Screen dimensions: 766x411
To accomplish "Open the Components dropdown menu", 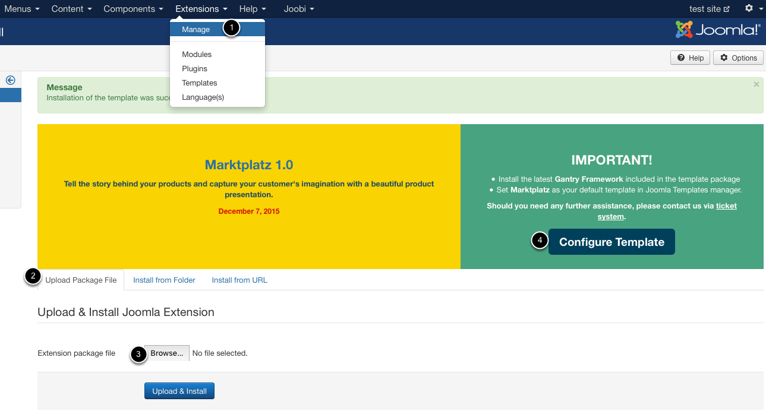I will pos(134,9).
